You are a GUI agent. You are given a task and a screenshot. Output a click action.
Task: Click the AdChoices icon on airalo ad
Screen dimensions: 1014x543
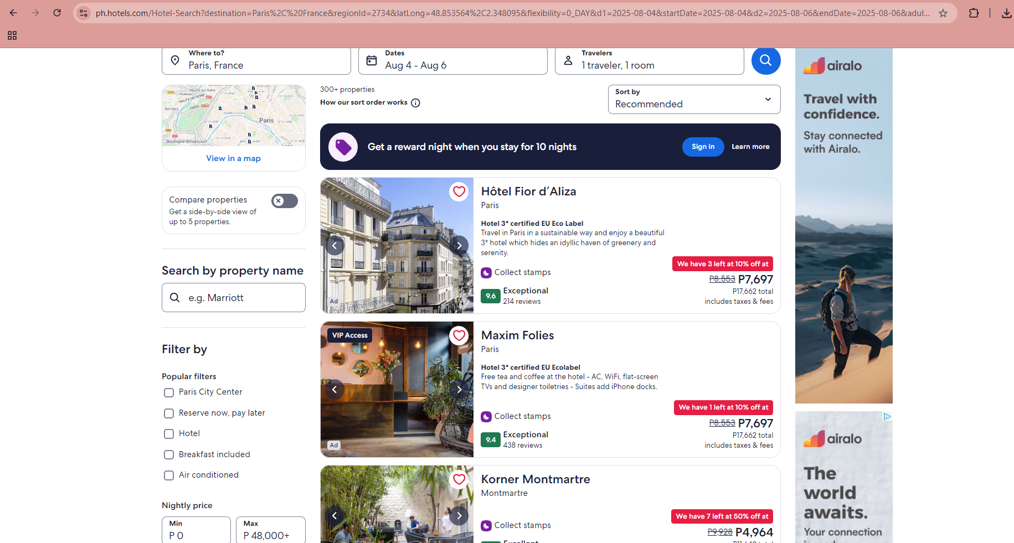[x=887, y=416]
